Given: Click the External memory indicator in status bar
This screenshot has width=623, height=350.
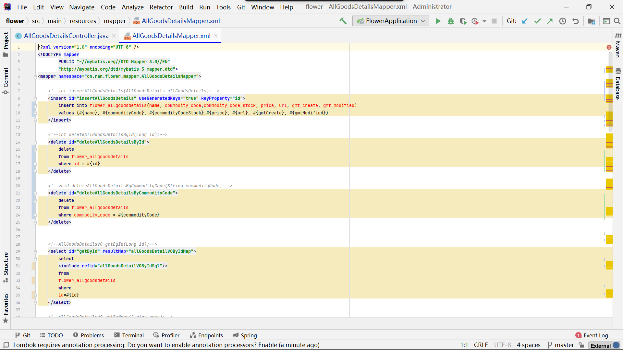Looking at the screenshot, I should [605, 345].
